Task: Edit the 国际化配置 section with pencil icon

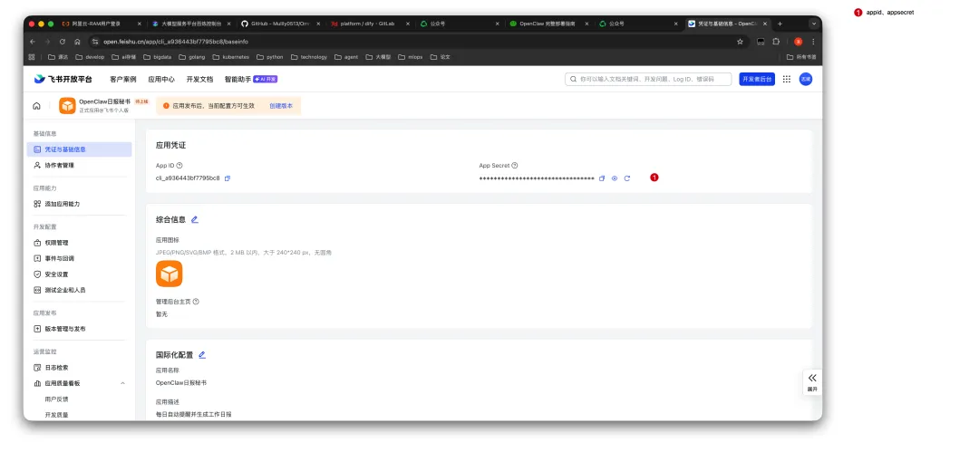Action: click(x=201, y=354)
